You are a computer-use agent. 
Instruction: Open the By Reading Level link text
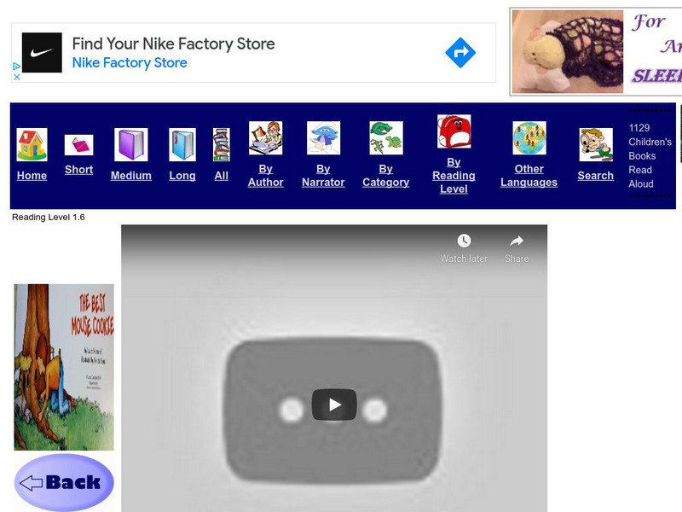(x=454, y=176)
